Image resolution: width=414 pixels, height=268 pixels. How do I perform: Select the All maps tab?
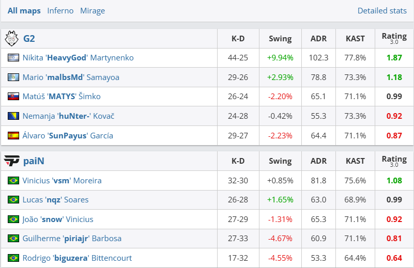[x=24, y=10]
